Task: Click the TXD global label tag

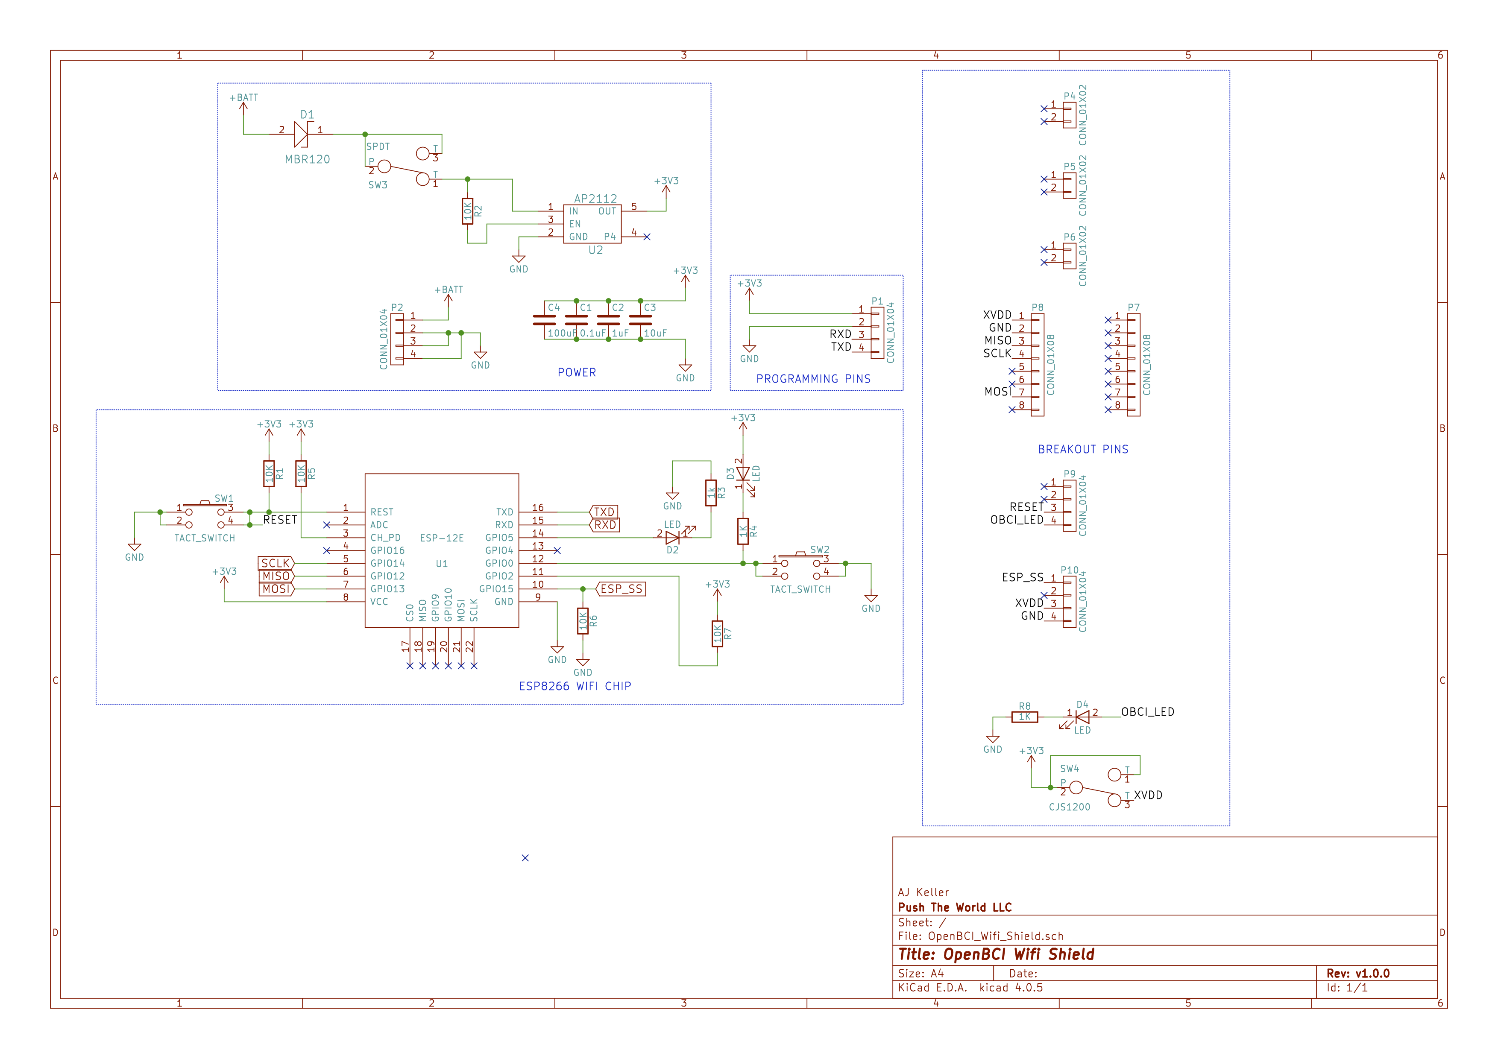Action: pyautogui.click(x=604, y=512)
